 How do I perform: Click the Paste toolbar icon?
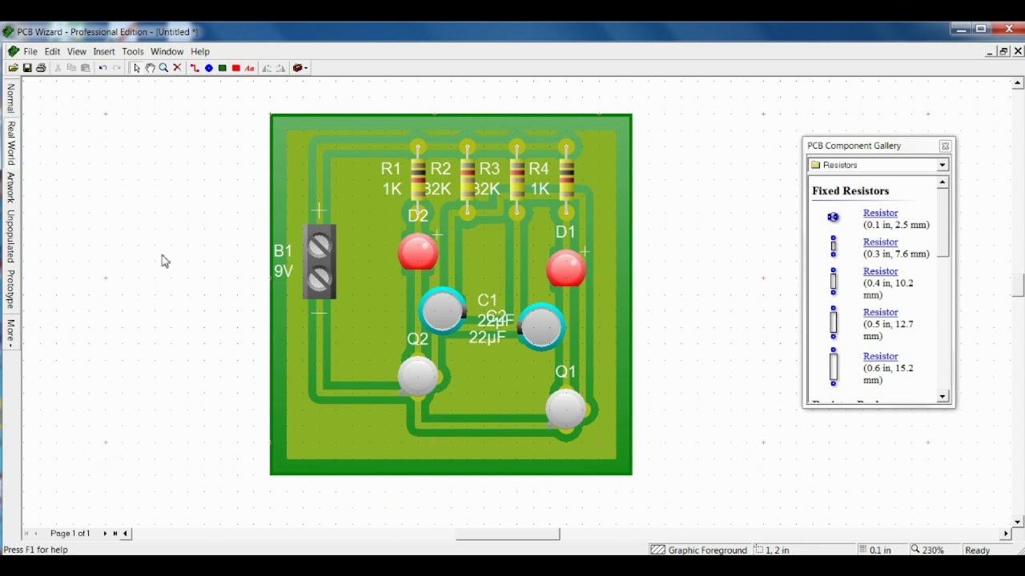tap(86, 68)
